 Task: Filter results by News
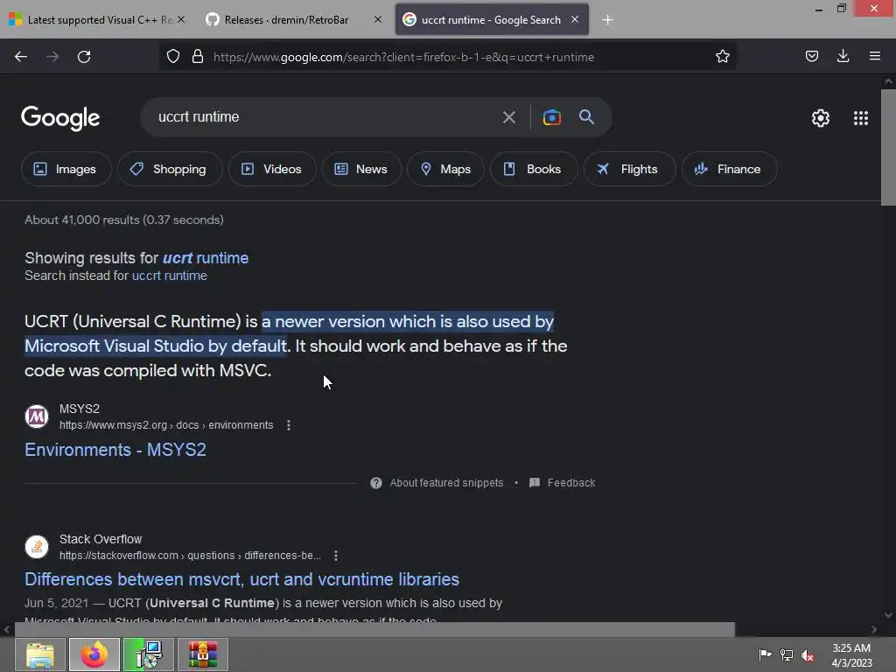[x=361, y=169]
